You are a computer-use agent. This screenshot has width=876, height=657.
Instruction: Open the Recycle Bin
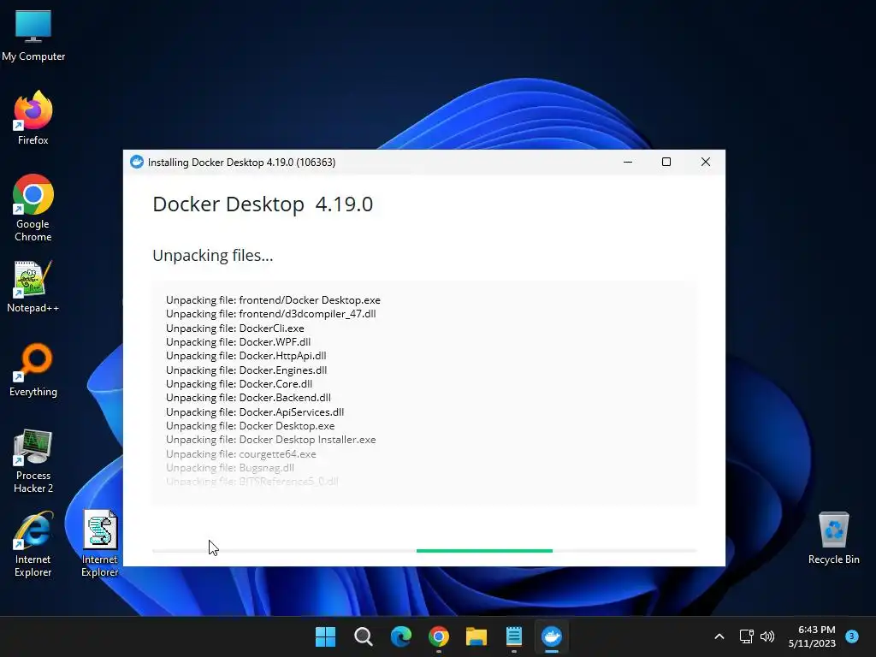(833, 539)
